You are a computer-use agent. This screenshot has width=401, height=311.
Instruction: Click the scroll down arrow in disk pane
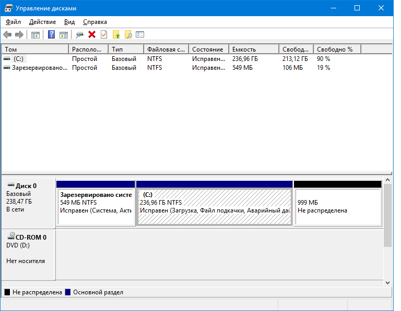coord(387,282)
